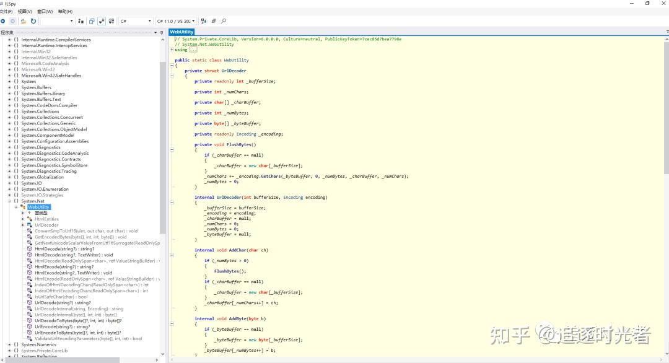Select HtmlDecode(string?, TextWriter) : void method

[x=74, y=255]
